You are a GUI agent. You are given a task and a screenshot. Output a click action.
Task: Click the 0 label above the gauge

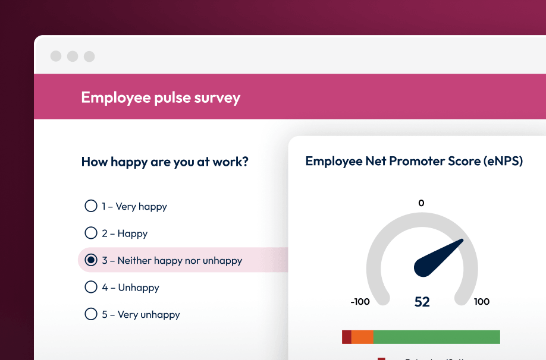click(x=421, y=203)
